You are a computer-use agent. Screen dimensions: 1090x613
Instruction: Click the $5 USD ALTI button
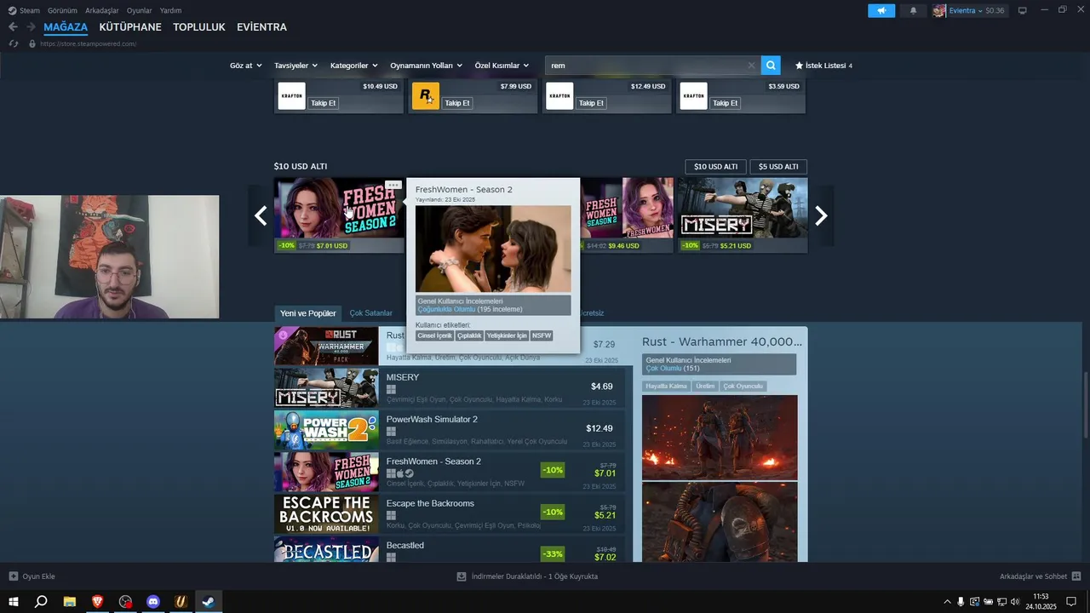(x=778, y=167)
